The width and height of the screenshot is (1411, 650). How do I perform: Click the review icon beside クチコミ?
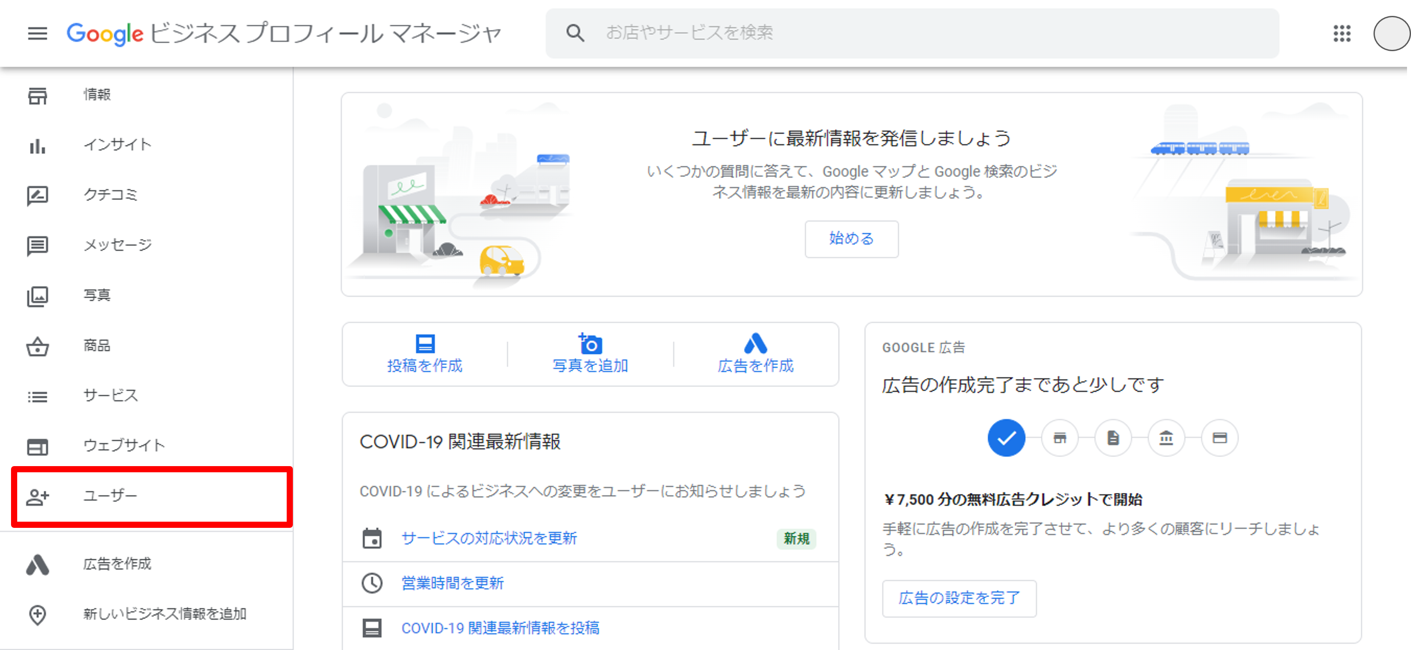tap(37, 195)
